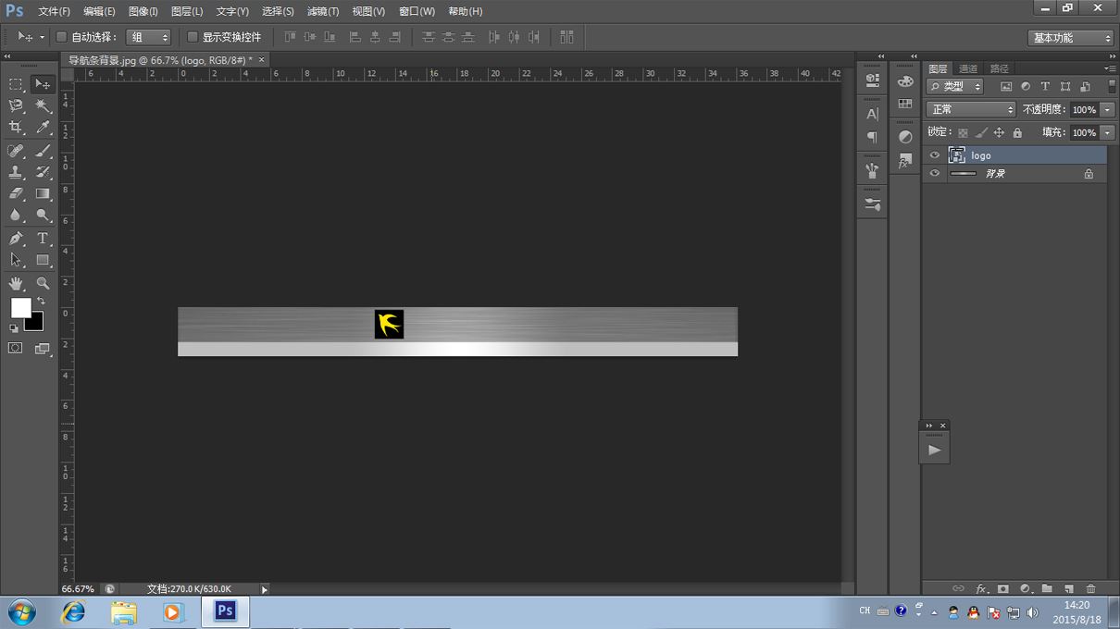The height and width of the screenshot is (629, 1120).
Task: Enable the 自动选择 checkbox
Action: click(x=61, y=37)
